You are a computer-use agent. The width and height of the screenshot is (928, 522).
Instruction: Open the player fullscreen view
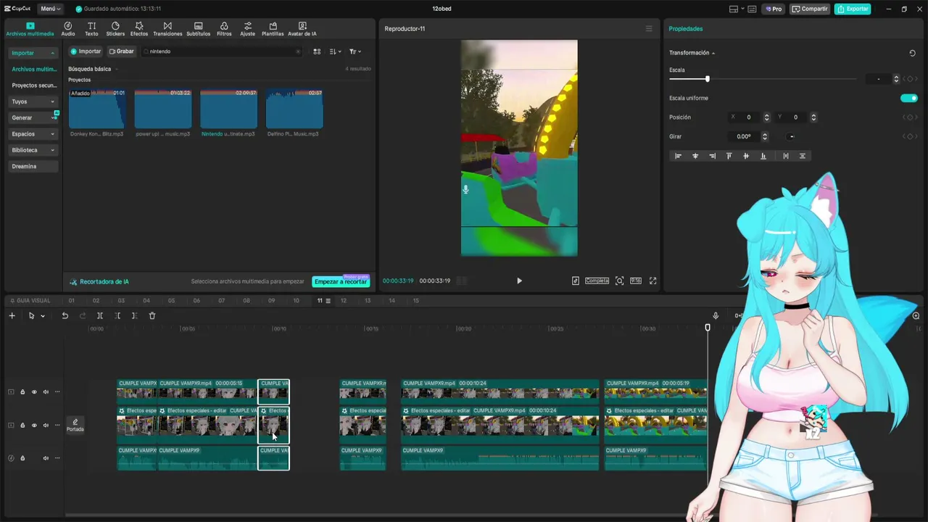coord(652,281)
